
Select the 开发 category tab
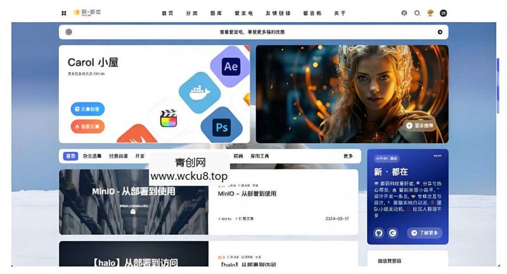pos(139,156)
